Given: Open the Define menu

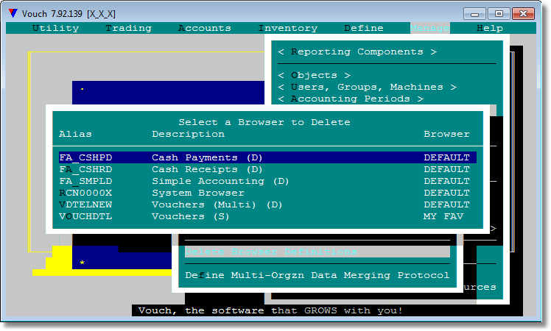Looking at the screenshot, I should (364, 28).
